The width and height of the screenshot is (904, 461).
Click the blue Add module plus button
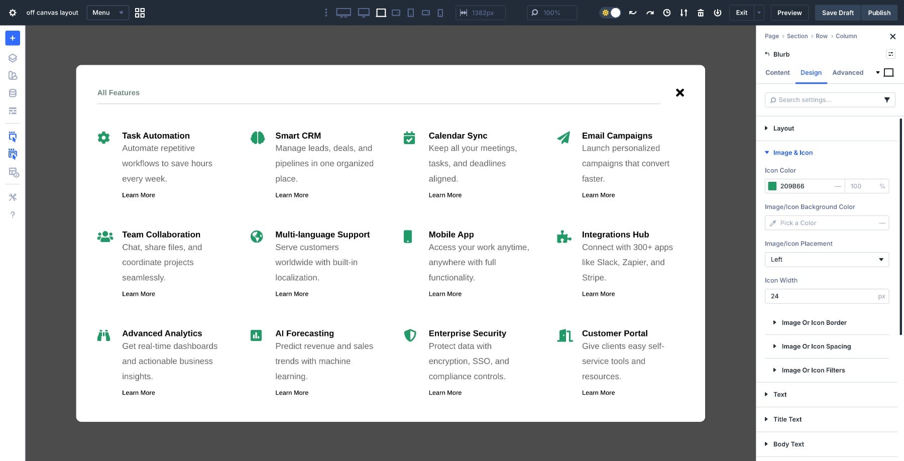click(x=13, y=38)
